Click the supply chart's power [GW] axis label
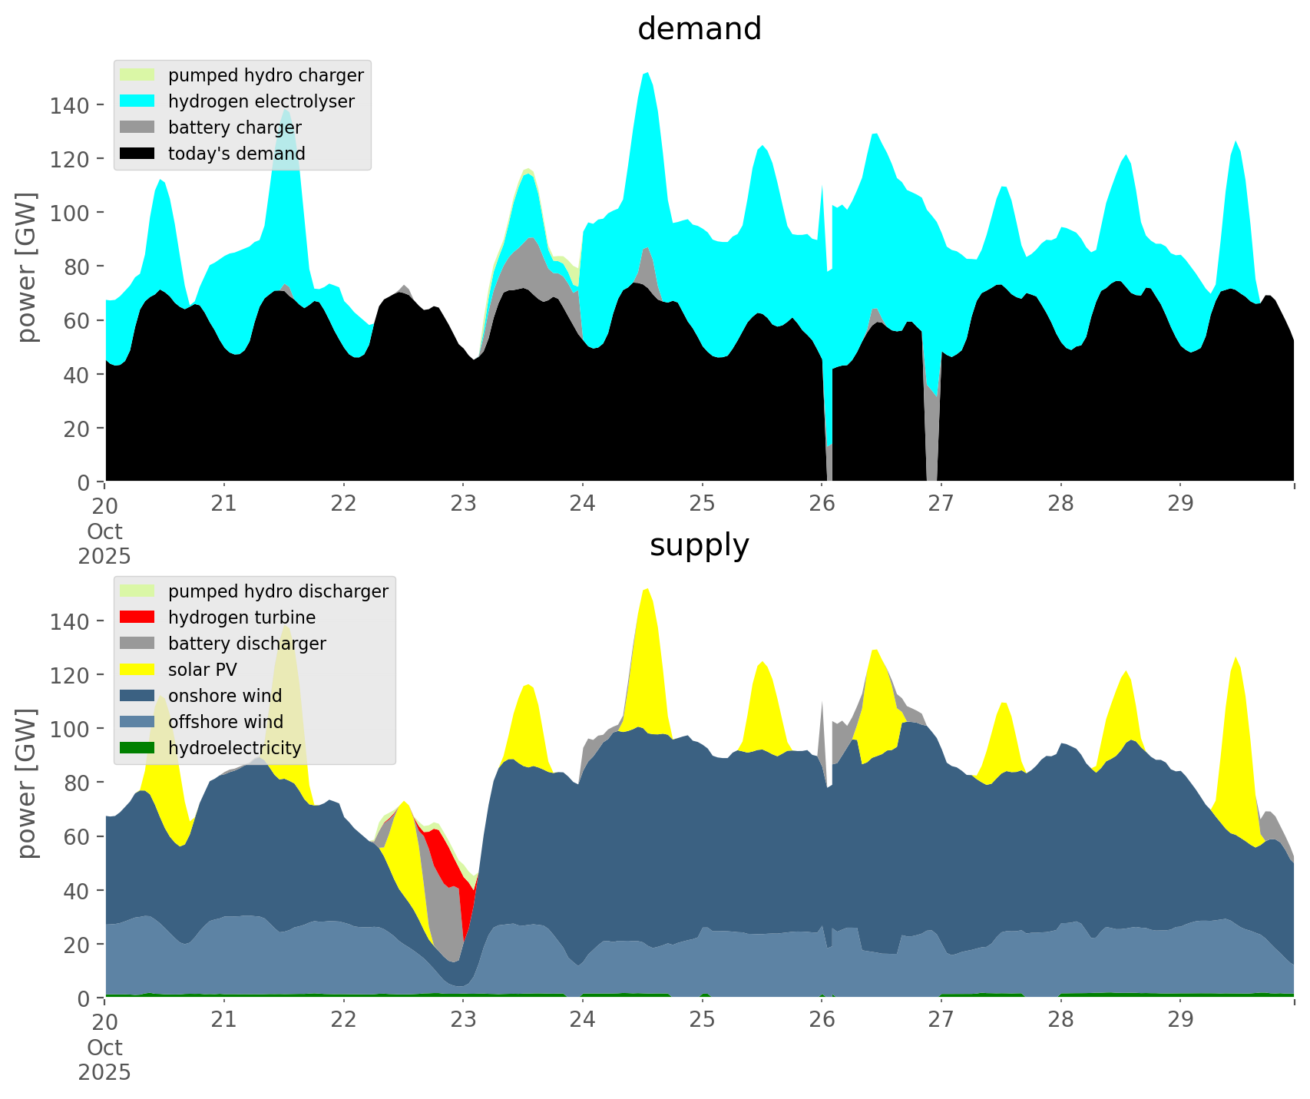Screen dimensions: 1310x1099 click(27, 783)
